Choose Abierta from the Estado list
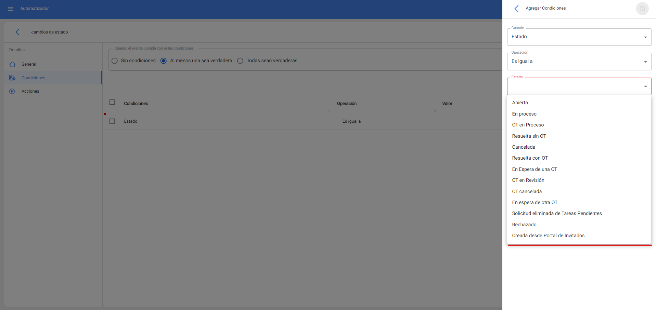 pyautogui.click(x=520, y=103)
